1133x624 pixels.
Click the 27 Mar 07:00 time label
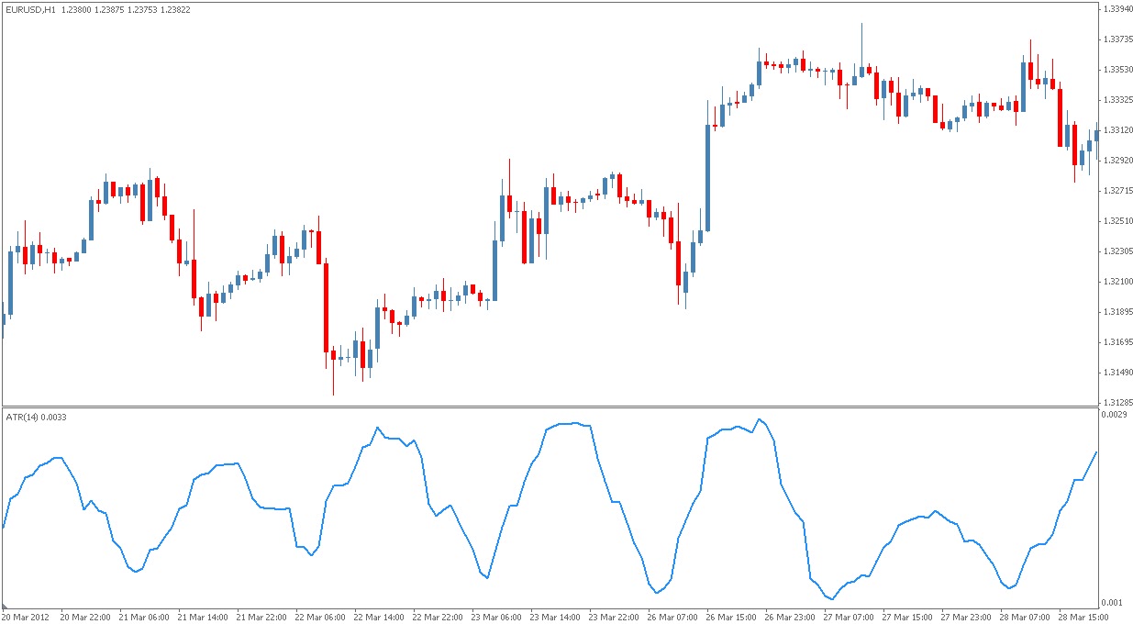click(x=850, y=617)
